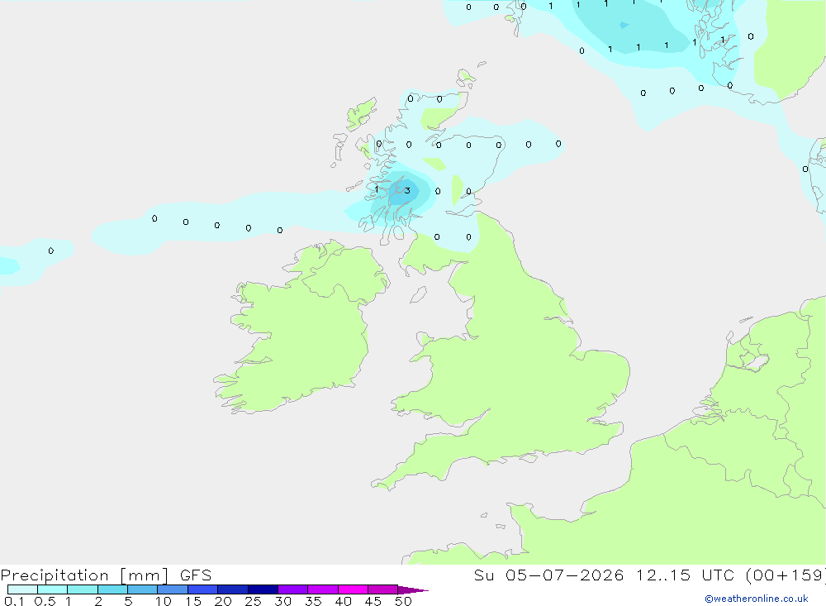
Task: Click the 40–45 mm magenta legend swatch
Action: pos(353,589)
